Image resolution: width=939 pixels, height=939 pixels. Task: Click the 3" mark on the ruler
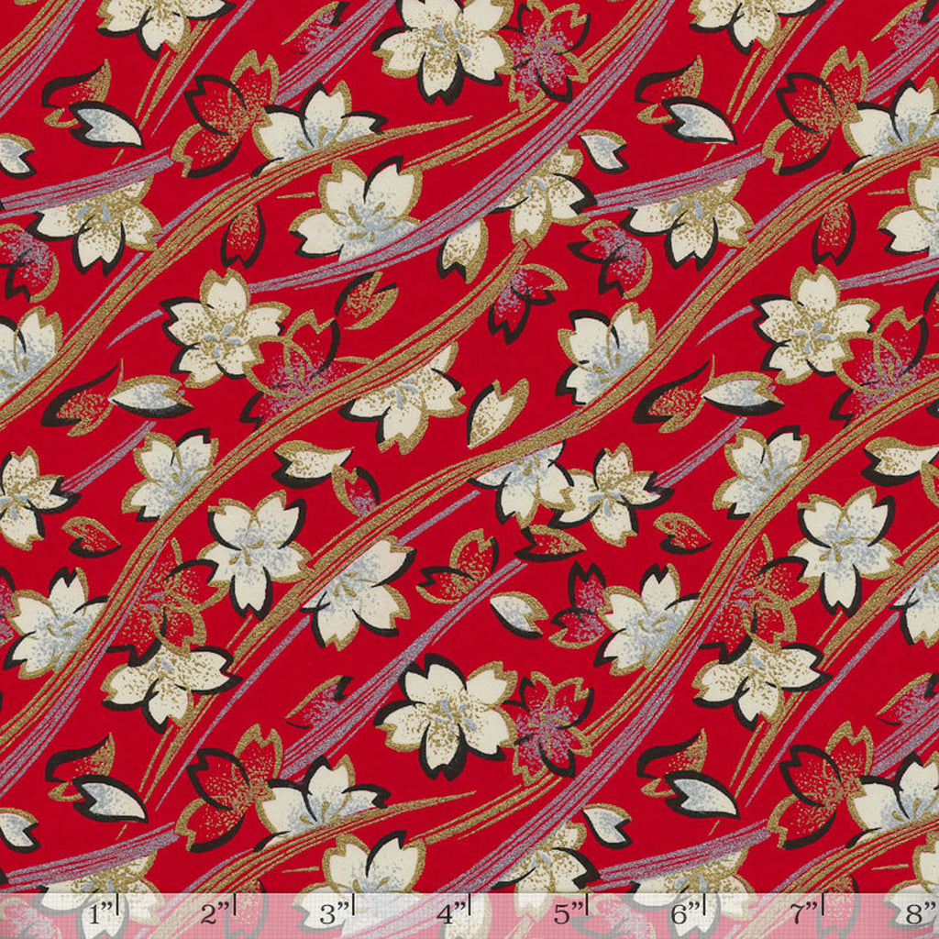pos(334,913)
